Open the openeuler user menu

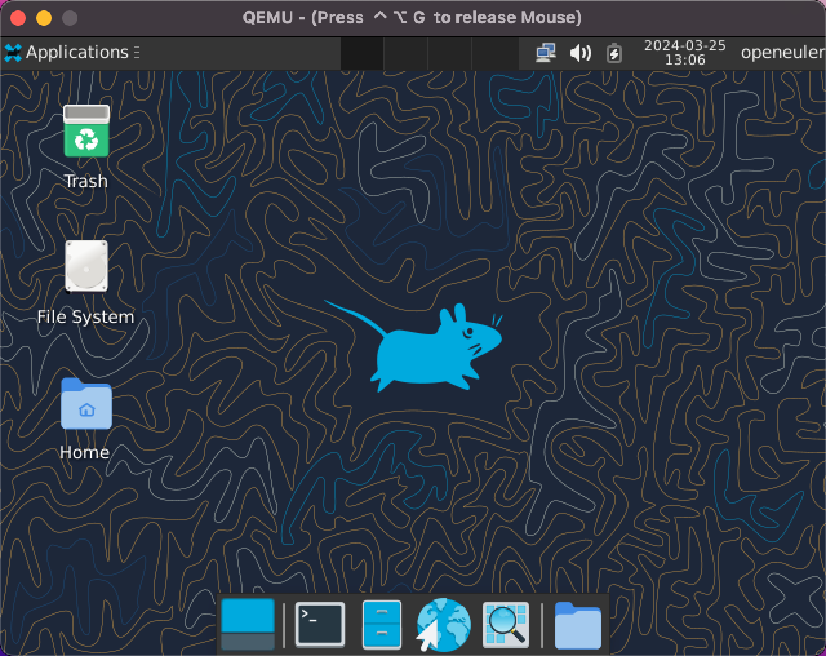click(x=783, y=52)
